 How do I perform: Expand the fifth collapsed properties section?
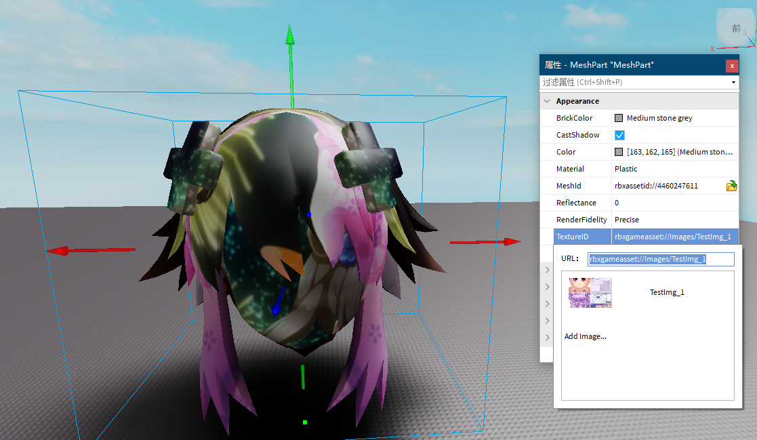click(x=548, y=337)
